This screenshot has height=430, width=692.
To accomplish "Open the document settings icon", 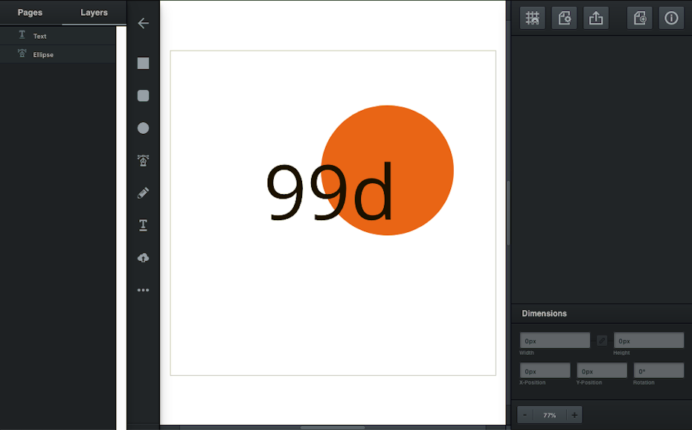I will [x=564, y=19].
